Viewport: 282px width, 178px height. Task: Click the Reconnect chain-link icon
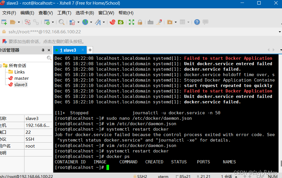[36, 22]
